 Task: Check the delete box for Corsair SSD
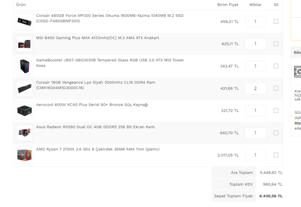point(276,21)
